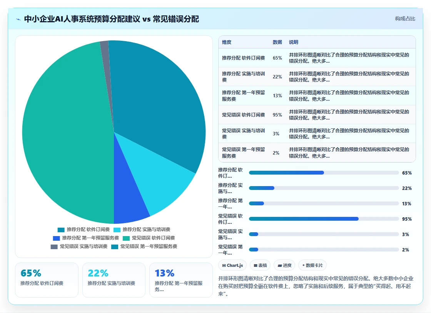Click the 数据 column header

[x=277, y=42]
